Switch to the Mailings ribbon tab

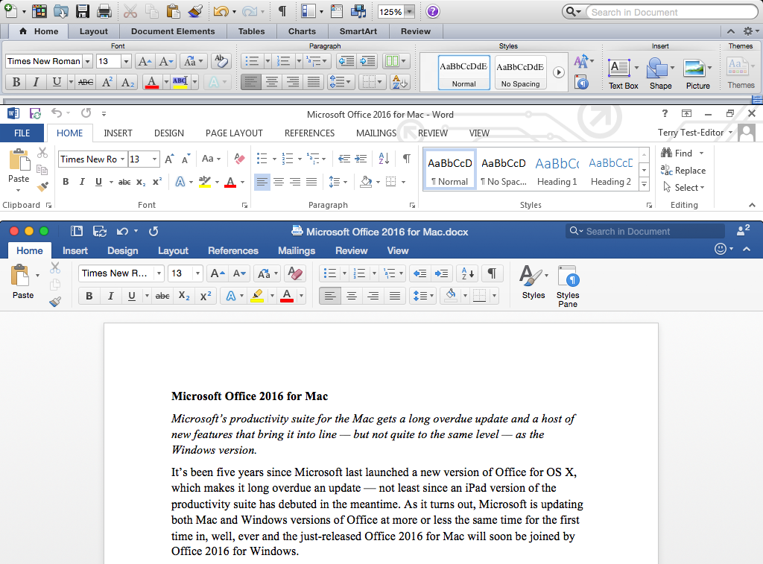(376, 133)
